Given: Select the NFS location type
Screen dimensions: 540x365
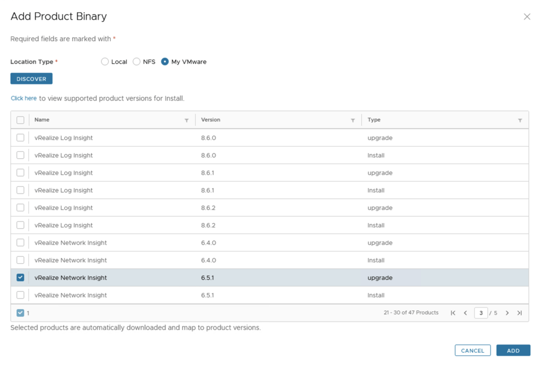Looking at the screenshot, I should pyautogui.click(x=137, y=62).
